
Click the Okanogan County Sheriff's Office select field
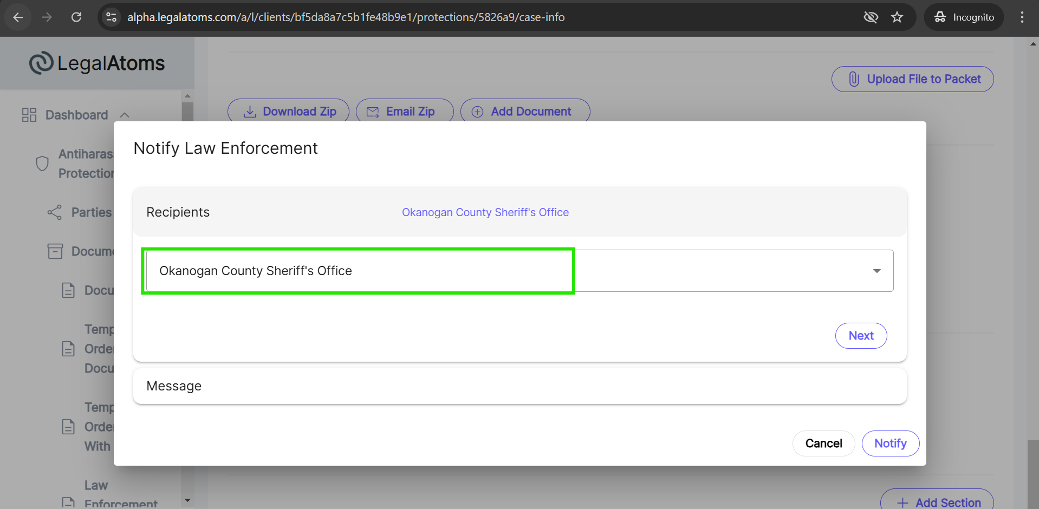[x=519, y=271]
